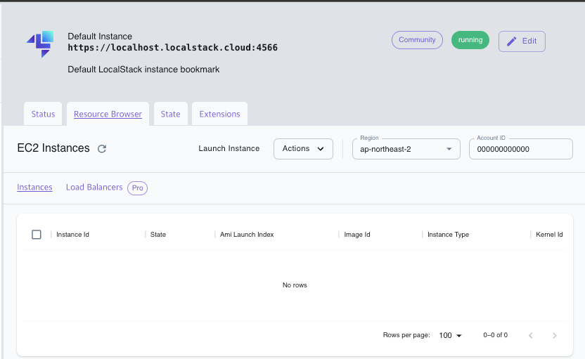Sort by Instance Type column header
Image resolution: width=585 pixels, height=359 pixels.
[x=448, y=235]
